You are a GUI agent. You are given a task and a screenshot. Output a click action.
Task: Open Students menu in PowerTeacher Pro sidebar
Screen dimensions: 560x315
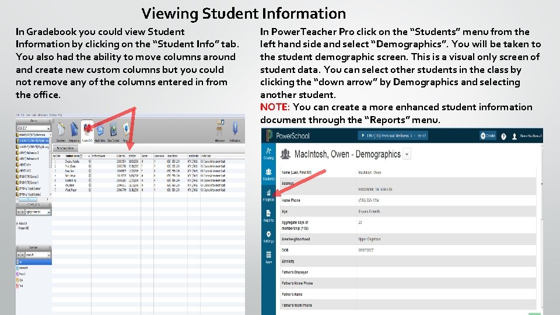pos(268,174)
